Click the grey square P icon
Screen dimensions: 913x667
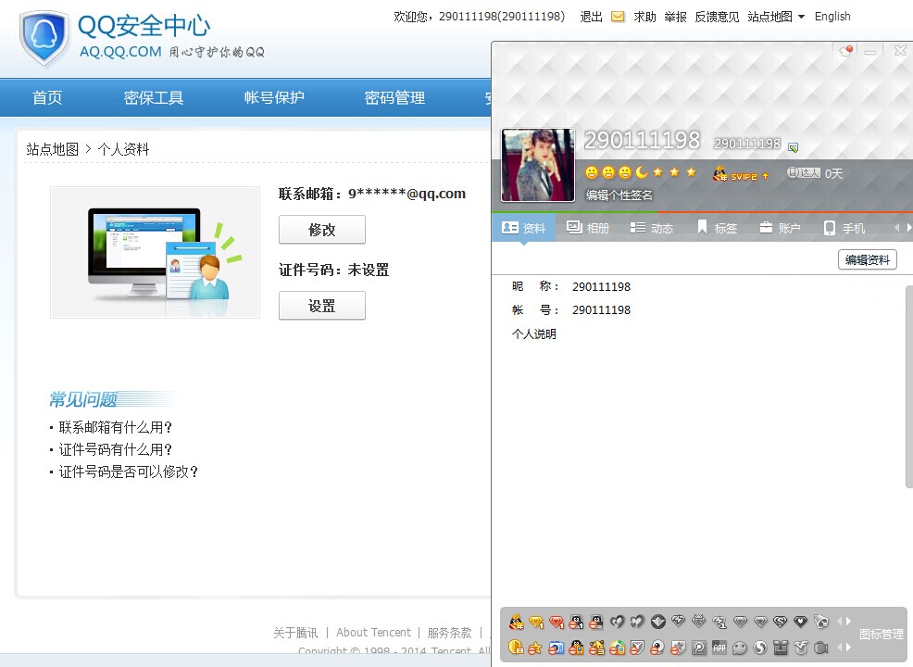pos(699,648)
